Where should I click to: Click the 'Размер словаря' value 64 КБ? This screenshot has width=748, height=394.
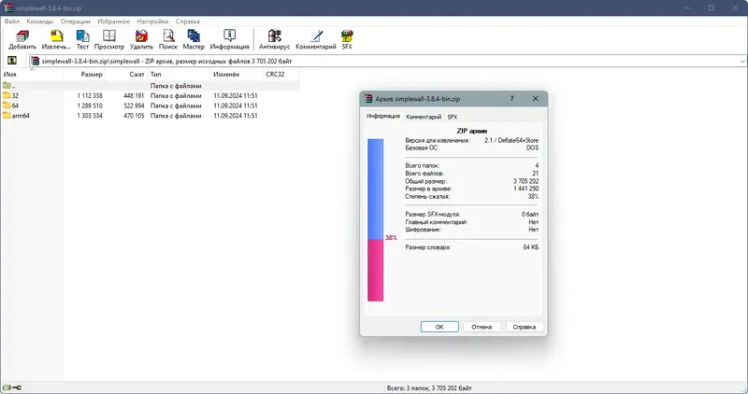(531, 247)
